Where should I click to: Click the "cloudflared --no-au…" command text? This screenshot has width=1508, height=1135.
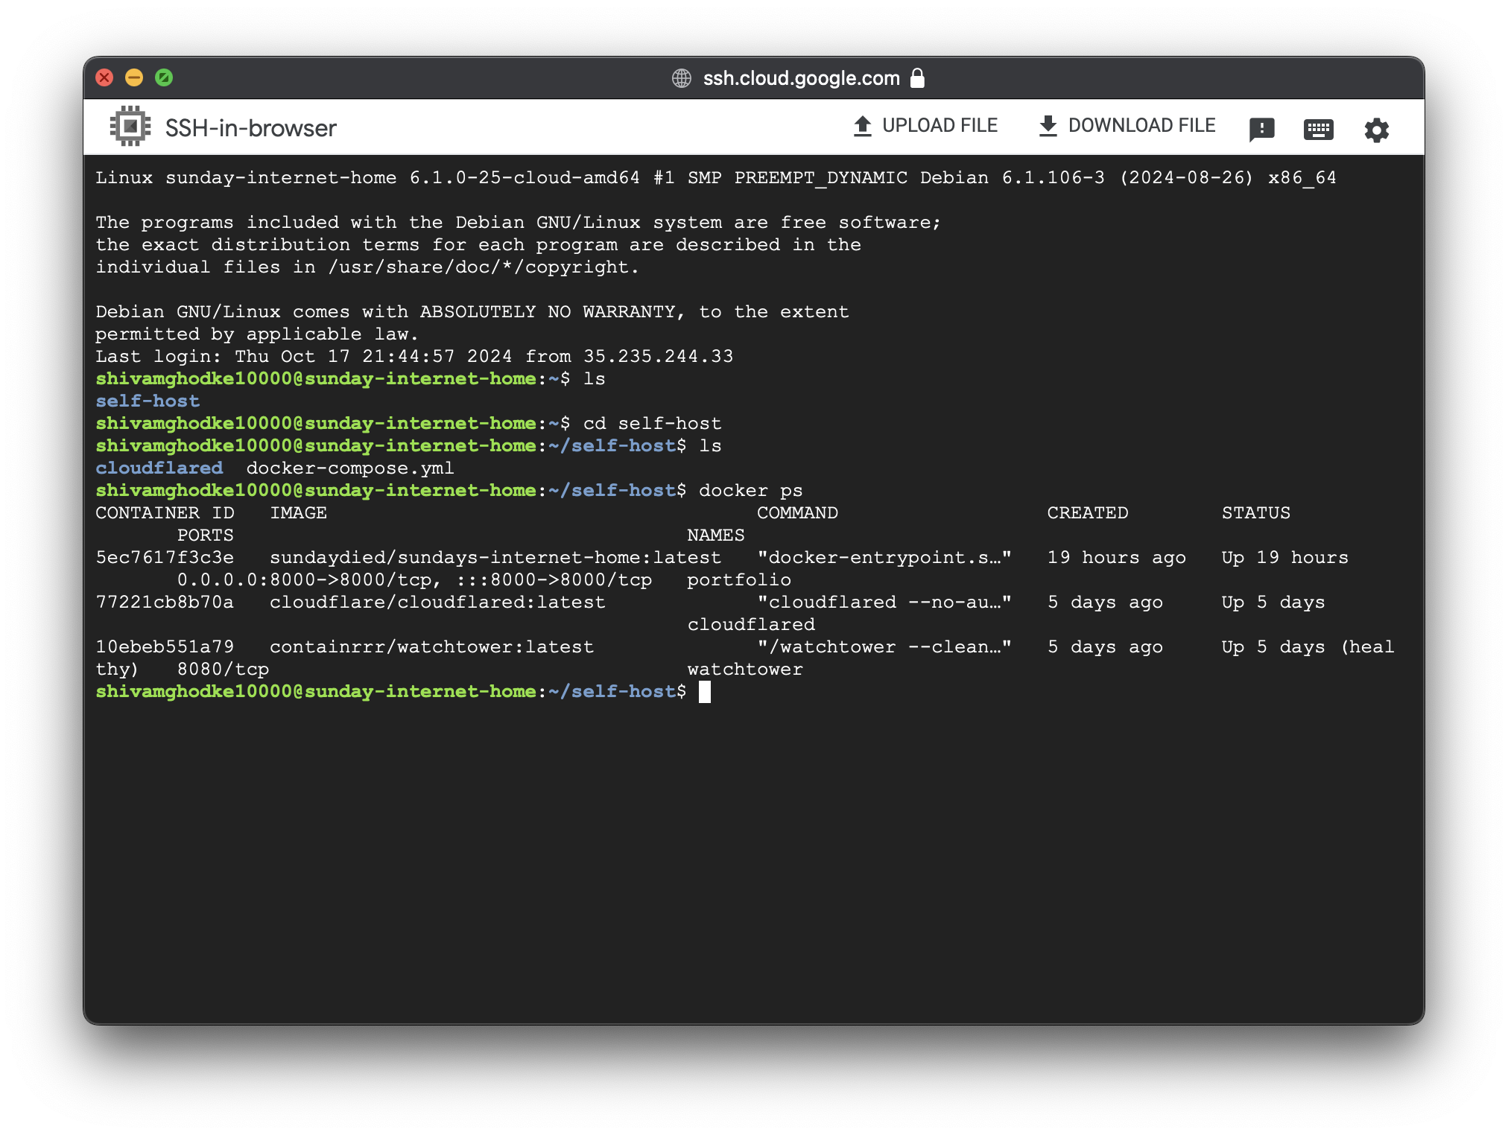click(x=884, y=603)
